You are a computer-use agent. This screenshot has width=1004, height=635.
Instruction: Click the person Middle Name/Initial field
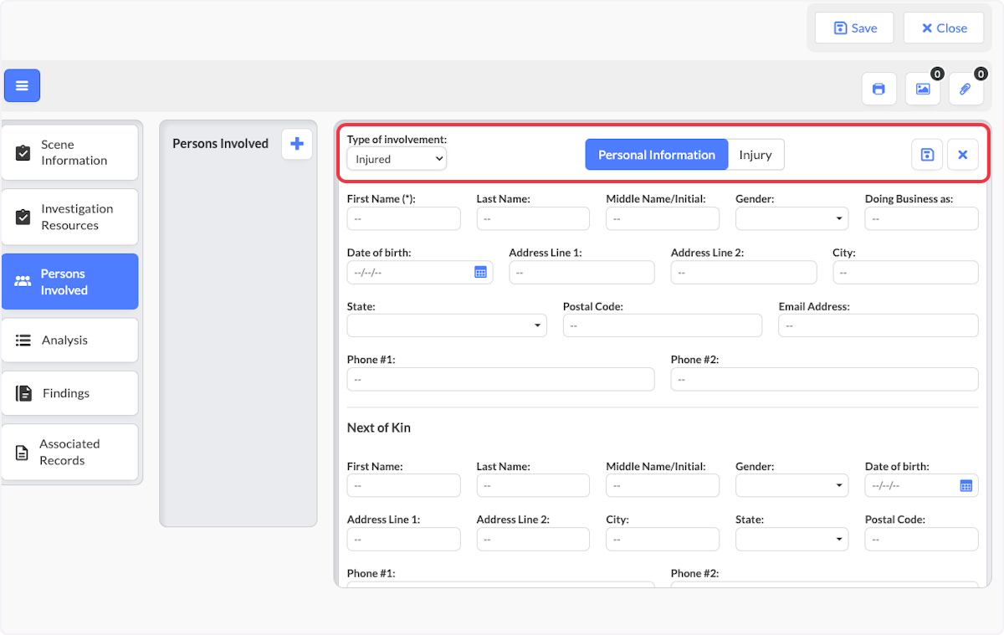[x=663, y=218]
